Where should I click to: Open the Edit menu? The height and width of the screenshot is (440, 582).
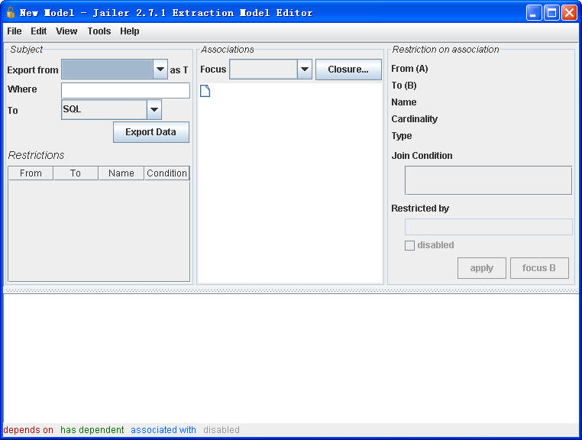39,31
